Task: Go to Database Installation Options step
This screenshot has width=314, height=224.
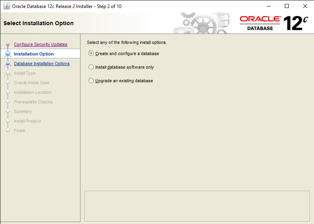Action: [x=42, y=63]
